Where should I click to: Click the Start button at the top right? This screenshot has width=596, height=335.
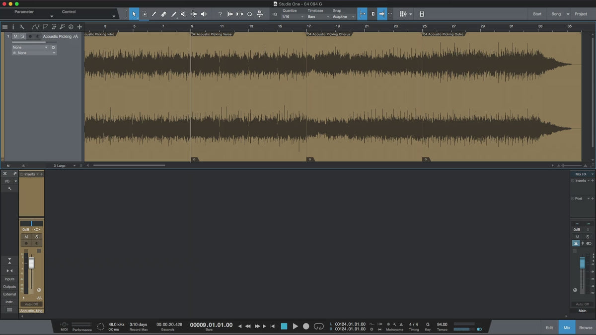(537, 14)
